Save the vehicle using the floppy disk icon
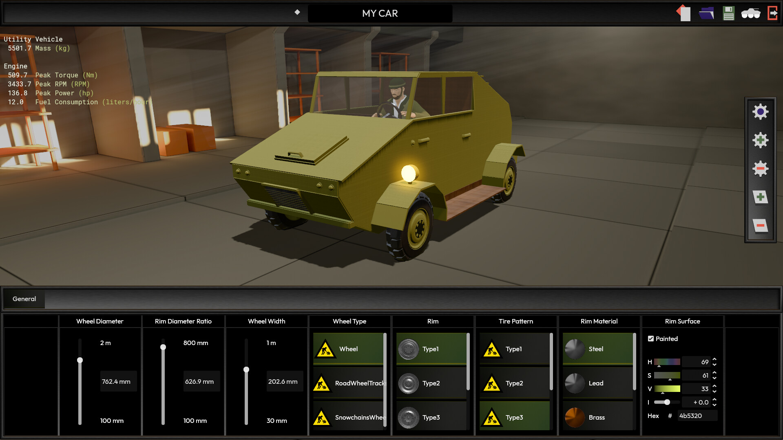Viewport: 783px width, 440px height. tap(728, 13)
